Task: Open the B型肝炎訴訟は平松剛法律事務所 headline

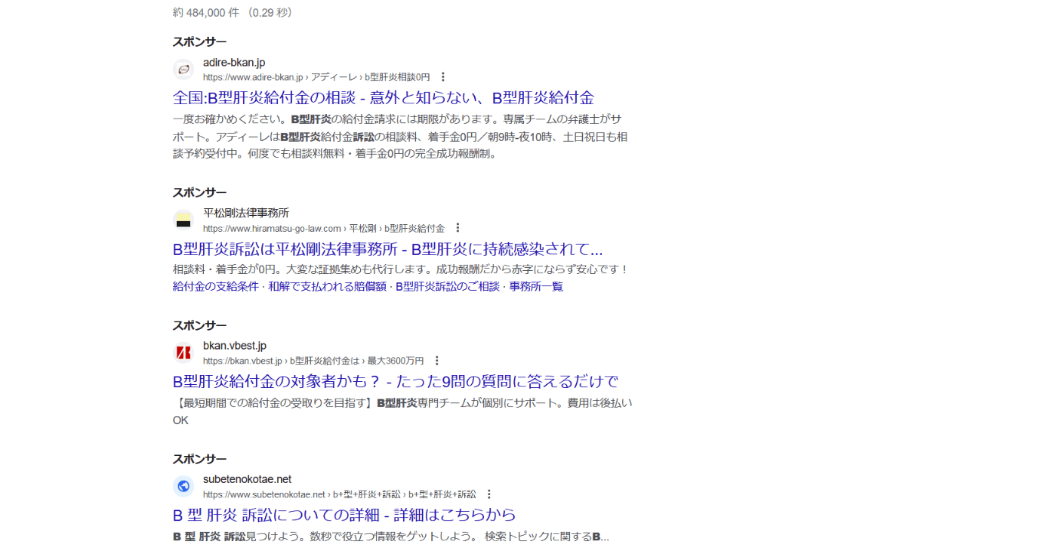Action: (388, 249)
